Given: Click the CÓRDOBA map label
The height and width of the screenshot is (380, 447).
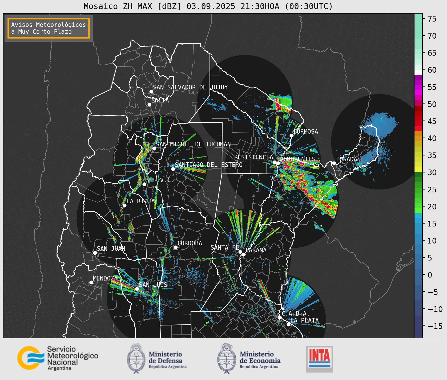Looking at the screenshot, I should point(190,243).
